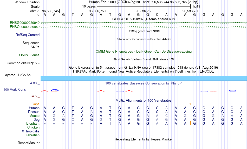Image resolution: width=247 pixels, height=149 pixels.
Task: Open Publications: Sequences in Scientific Articles title
Action: tap(144, 39)
